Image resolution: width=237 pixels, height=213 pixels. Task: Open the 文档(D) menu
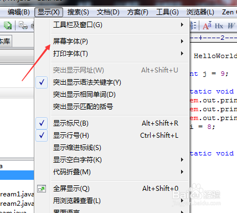click(x=108, y=12)
